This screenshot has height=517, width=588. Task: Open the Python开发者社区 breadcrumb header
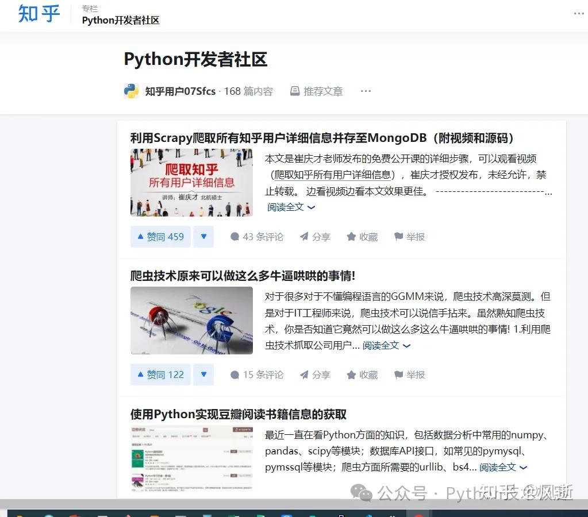pyautogui.click(x=121, y=20)
